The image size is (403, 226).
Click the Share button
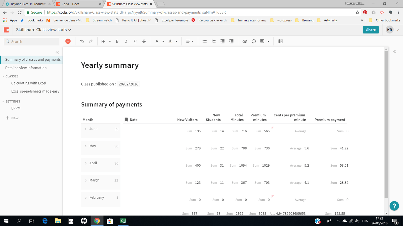(371, 30)
